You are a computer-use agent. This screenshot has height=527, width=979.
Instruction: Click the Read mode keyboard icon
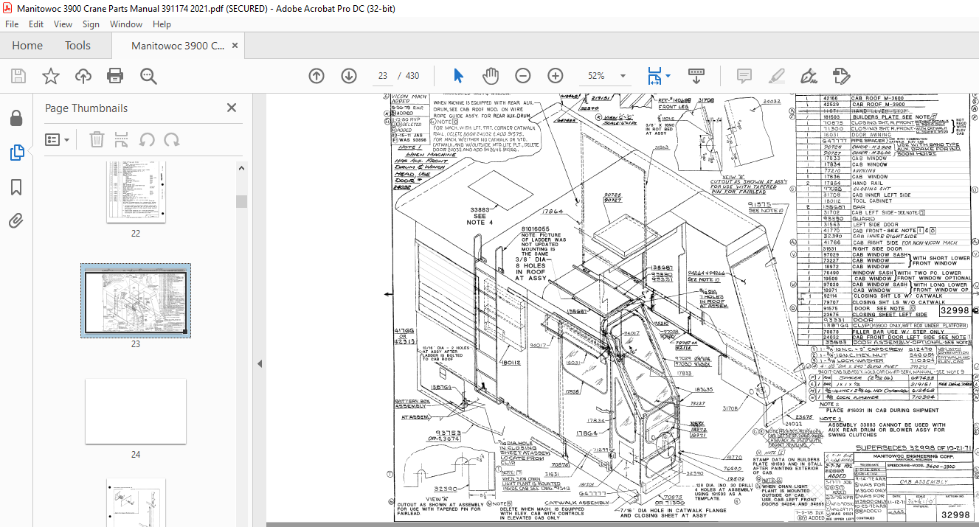coord(696,76)
